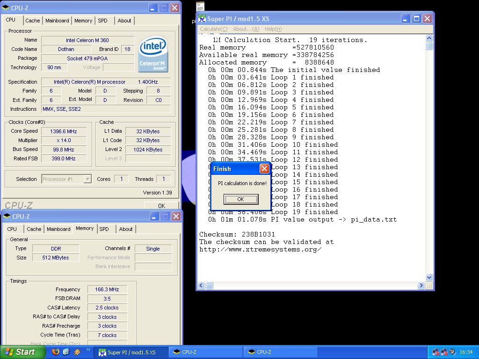Viewport: 479px width, 359px height.
Task: Select the CPU tab in upper CPU-Z window
Action: click(11, 20)
